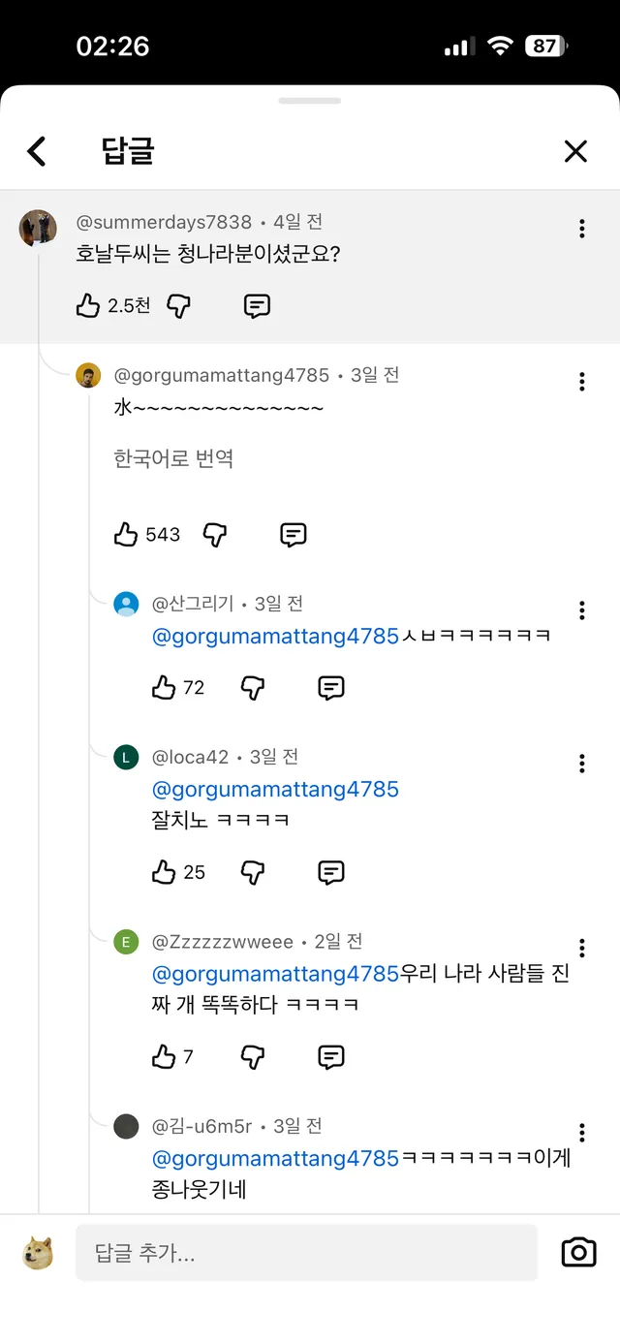Like the @gorgumamattang4785 reply with 543 likes
620x1344 pixels.
coord(126,534)
